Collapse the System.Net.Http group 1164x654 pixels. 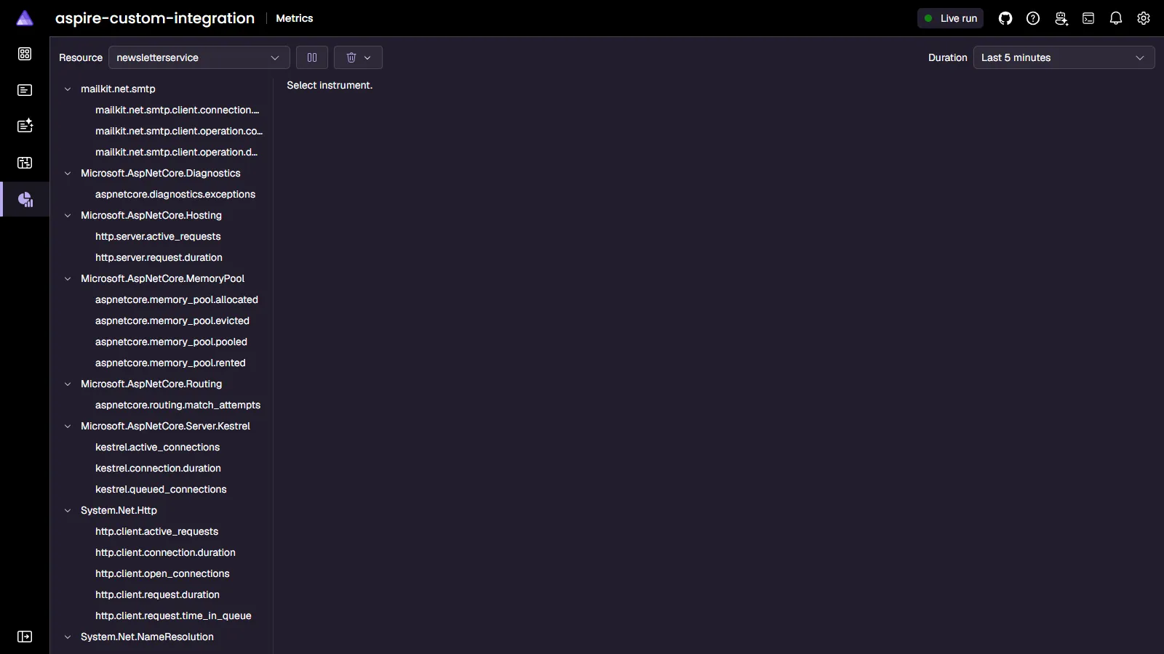pos(68,510)
